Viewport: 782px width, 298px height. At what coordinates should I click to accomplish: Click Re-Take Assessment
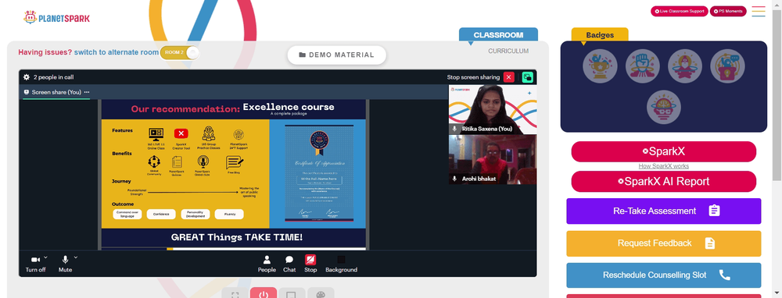[x=663, y=211]
